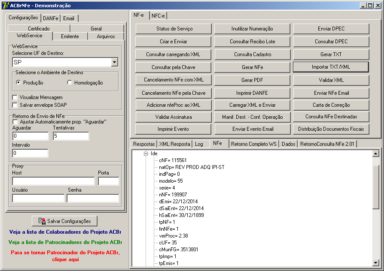Viewport: 384px width, 271px height.
Task: Click the Imprimir DANFE button
Action: click(252, 93)
